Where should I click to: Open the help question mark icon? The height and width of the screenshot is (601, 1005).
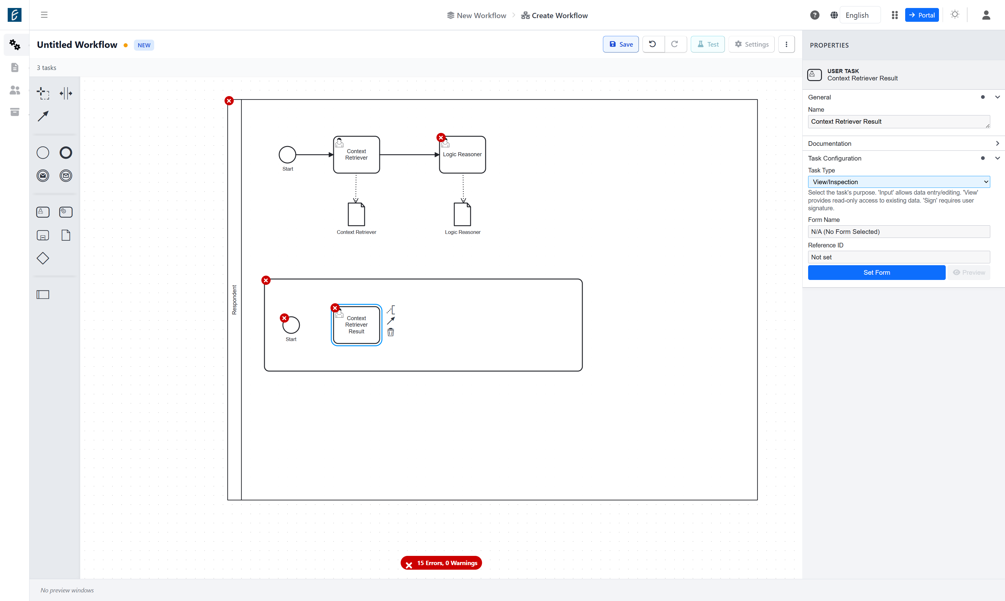pyautogui.click(x=815, y=15)
